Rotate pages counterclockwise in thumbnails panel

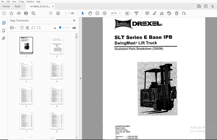33,28
